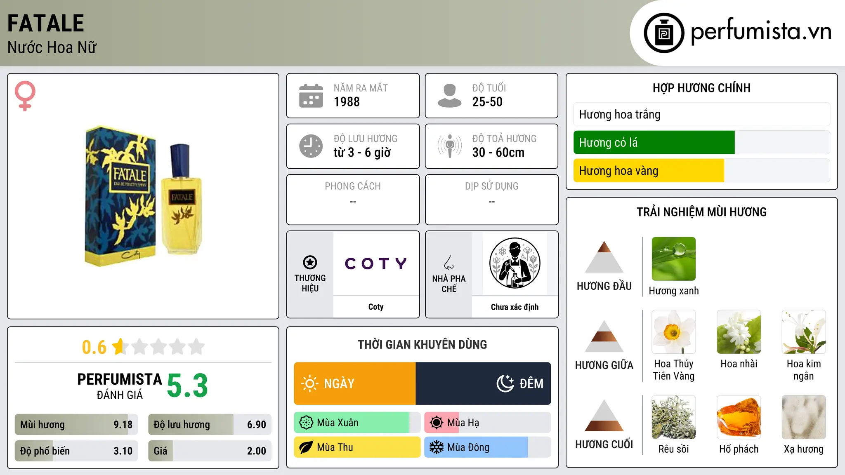Click the Mùa Xuân season bar
845x475 pixels.
[357, 423]
